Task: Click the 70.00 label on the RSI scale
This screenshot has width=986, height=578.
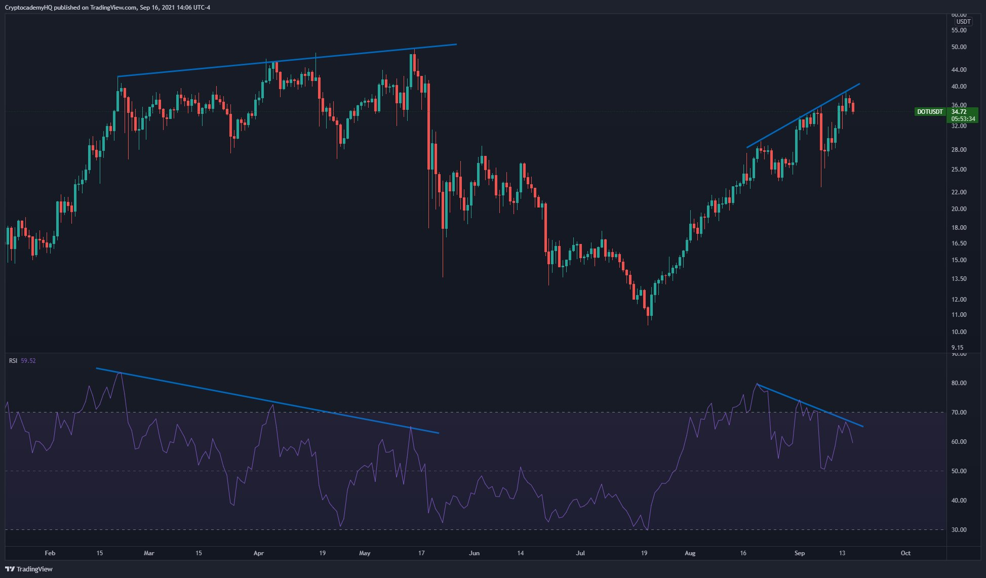Action: tap(959, 412)
